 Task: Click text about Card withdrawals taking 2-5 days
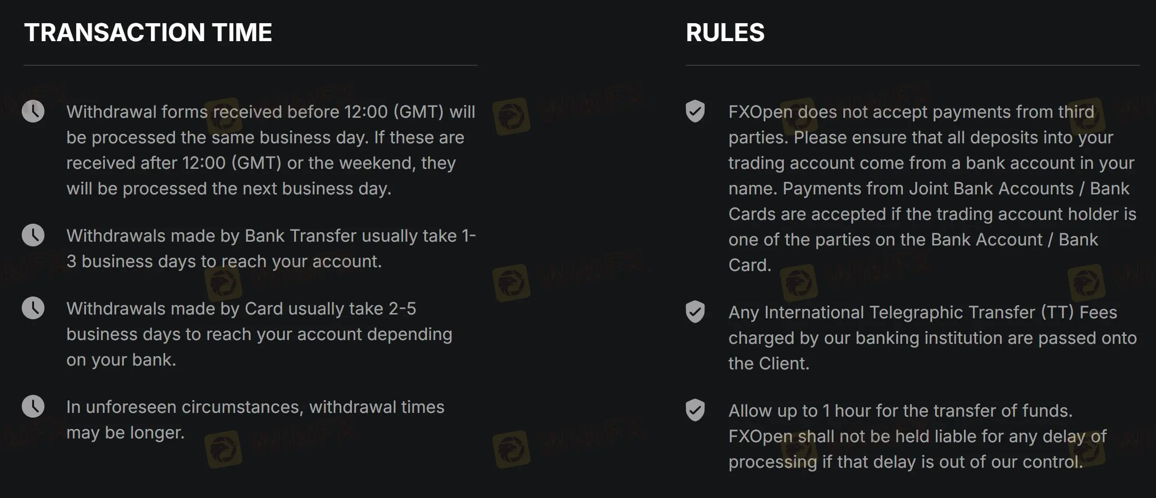click(x=259, y=334)
